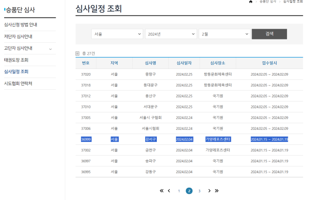Click row number 37006
Viewport: 309px width, 200px height.
pyautogui.click(x=86, y=128)
